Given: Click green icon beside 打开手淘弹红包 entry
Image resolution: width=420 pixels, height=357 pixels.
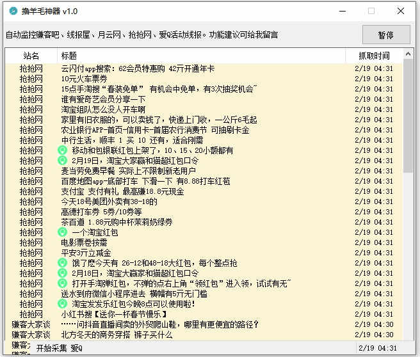Looking at the screenshot, I should (x=62, y=283).
